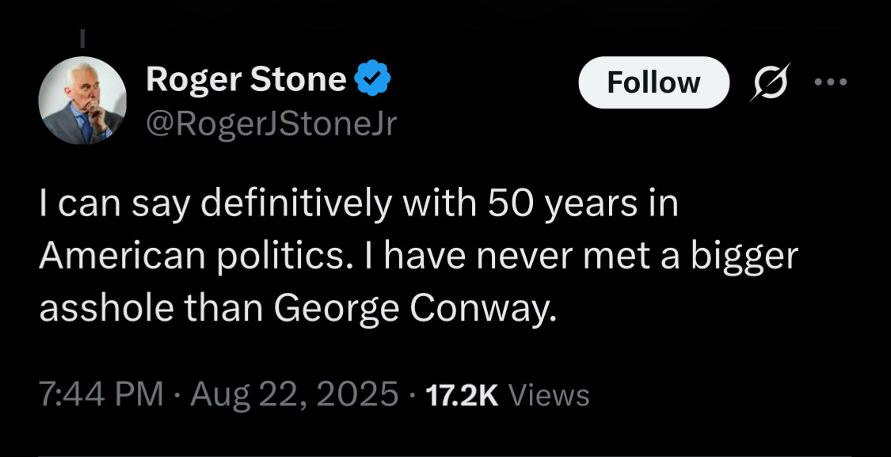This screenshot has width=891, height=457.
Task: Open the Roger Stone display name link
Action: (246, 78)
